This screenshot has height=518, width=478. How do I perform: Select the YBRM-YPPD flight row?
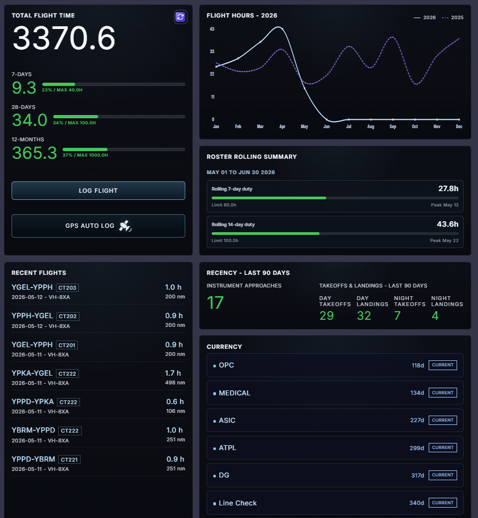click(x=98, y=435)
